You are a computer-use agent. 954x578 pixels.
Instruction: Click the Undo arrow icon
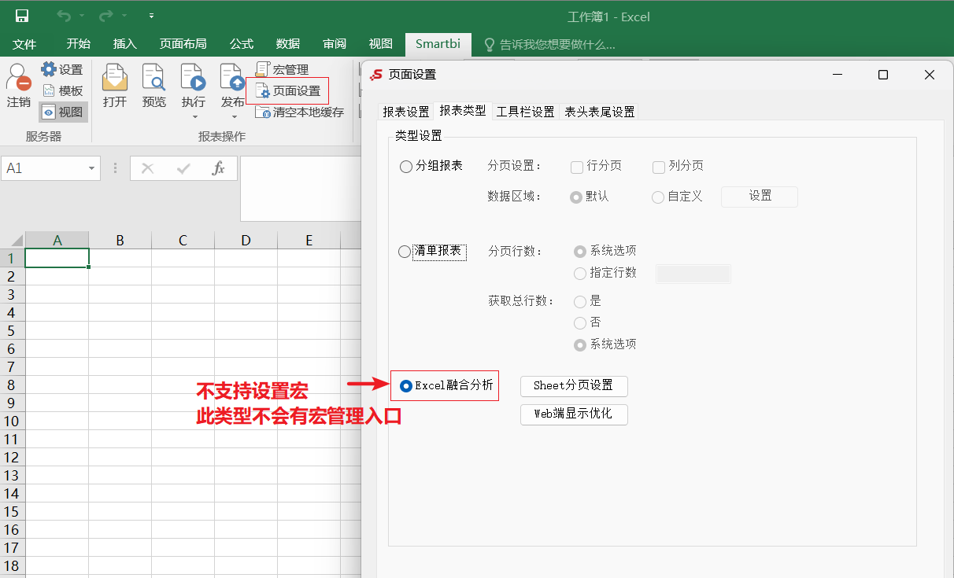64,16
